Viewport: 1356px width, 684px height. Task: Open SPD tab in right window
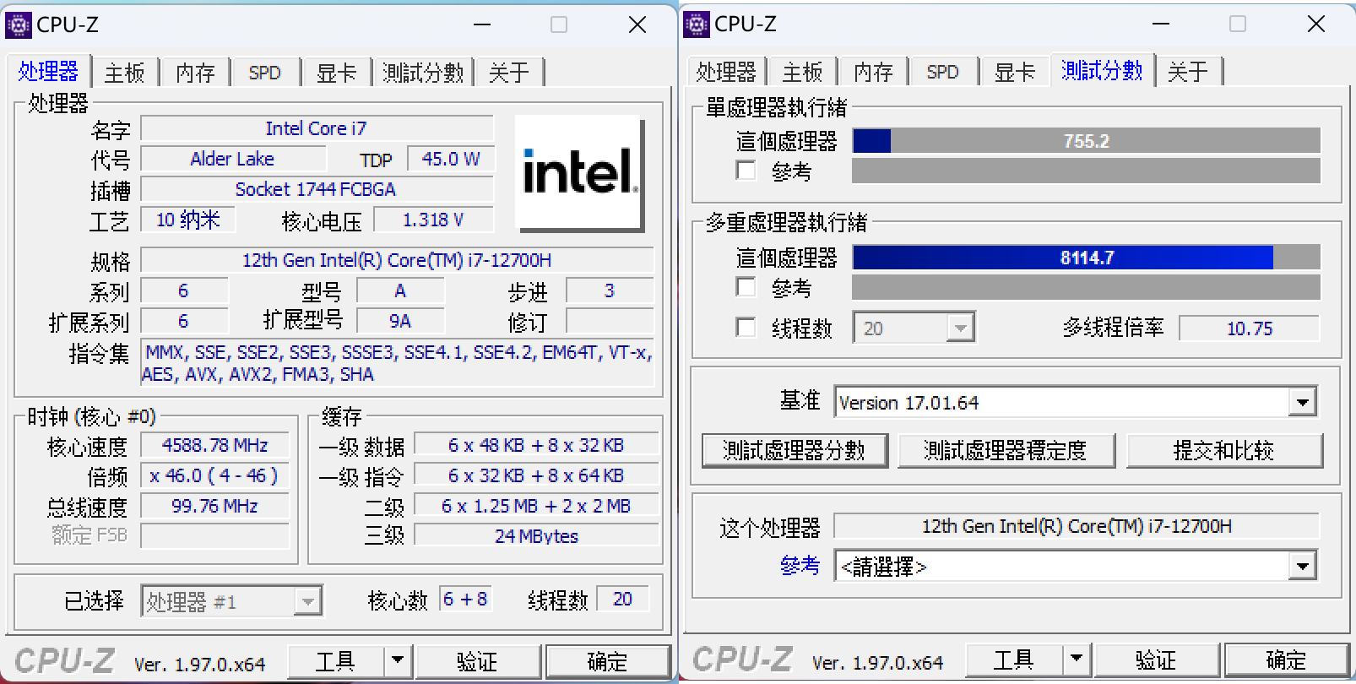pos(942,73)
